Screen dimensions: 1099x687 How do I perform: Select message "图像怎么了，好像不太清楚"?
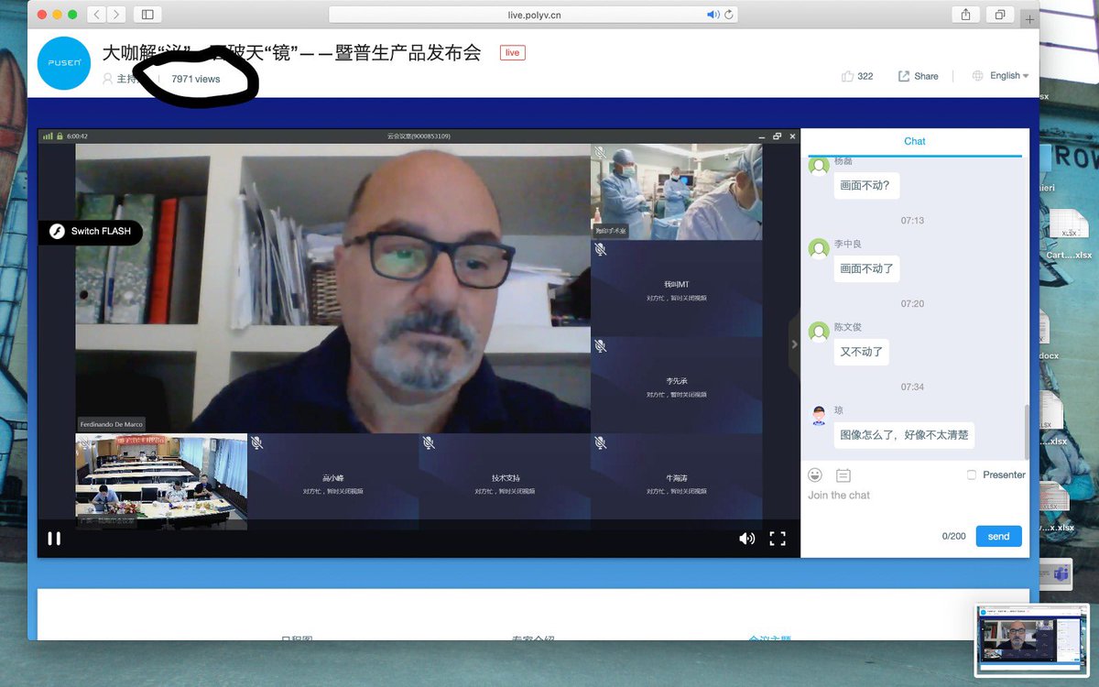tap(904, 435)
